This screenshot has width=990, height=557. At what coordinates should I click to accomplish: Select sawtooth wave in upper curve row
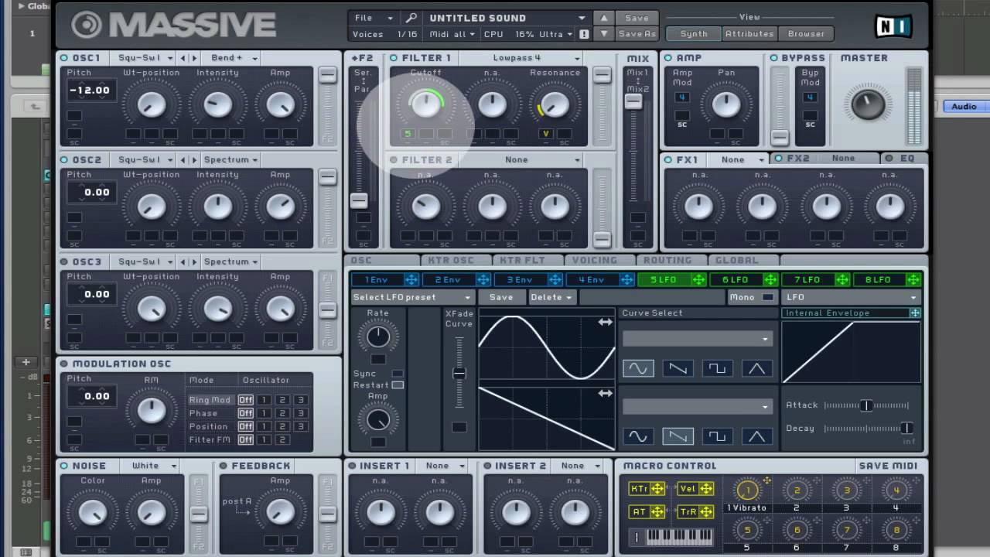point(678,369)
